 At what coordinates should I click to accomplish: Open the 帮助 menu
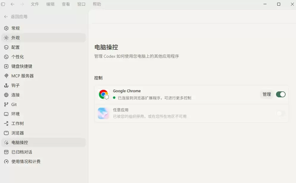coord(97,4)
